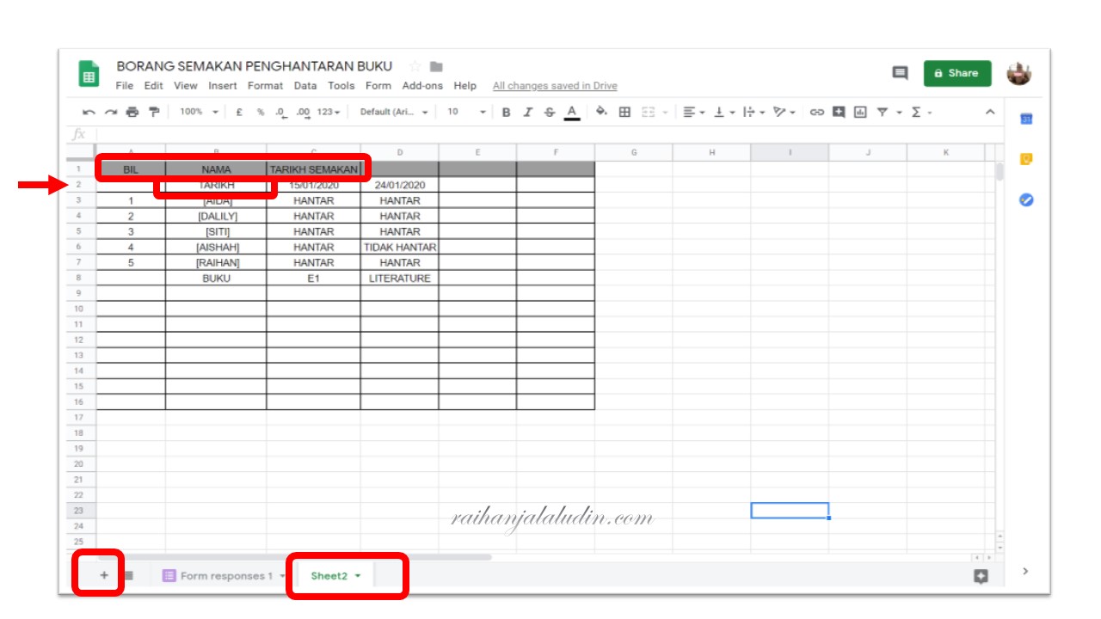This screenshot has height=619, width=1101.
Task: Open the Help menu
Action: pyautogui.click(x=465, y=86)
